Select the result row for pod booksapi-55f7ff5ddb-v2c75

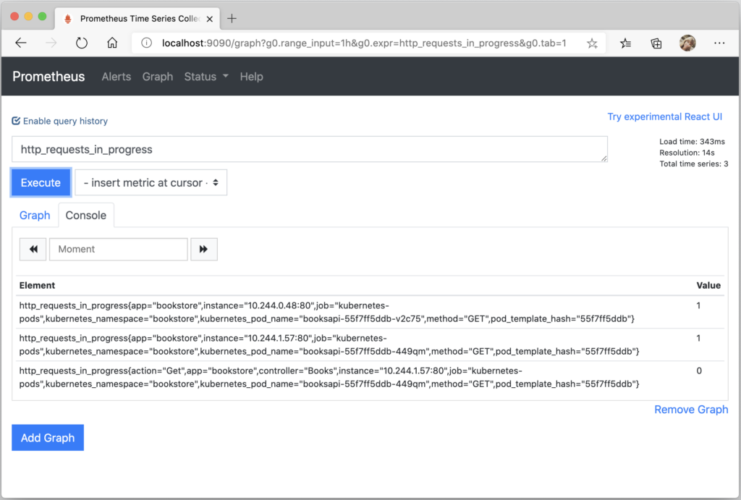(x=370, y=313)
